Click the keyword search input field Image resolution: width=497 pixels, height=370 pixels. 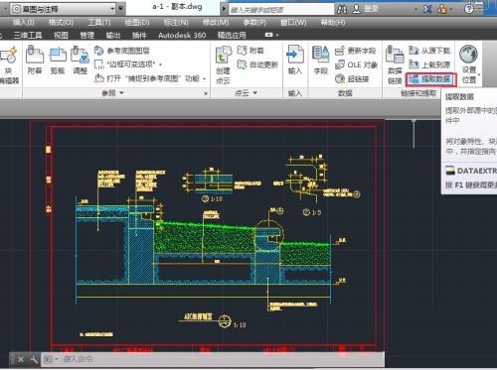pos(281,10)
